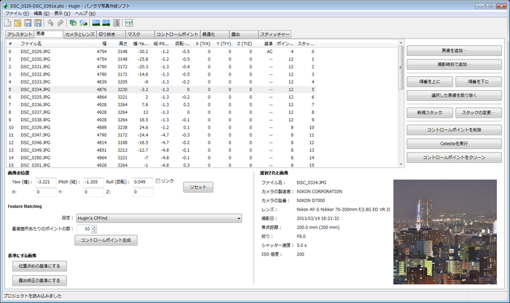510x303 pixels.
Task: Select row DSC_0331.JPG in the image list
Action: 161,67
